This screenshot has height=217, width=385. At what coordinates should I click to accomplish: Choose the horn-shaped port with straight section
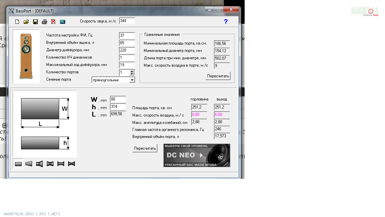coord(39,164)
